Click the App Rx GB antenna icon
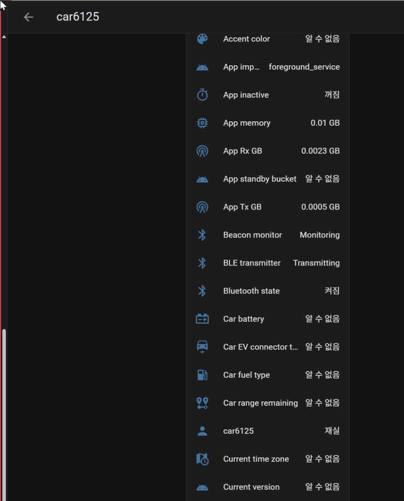Image resolution: width=404 pixels, height=501 pixels. click(x=202, y=151)
